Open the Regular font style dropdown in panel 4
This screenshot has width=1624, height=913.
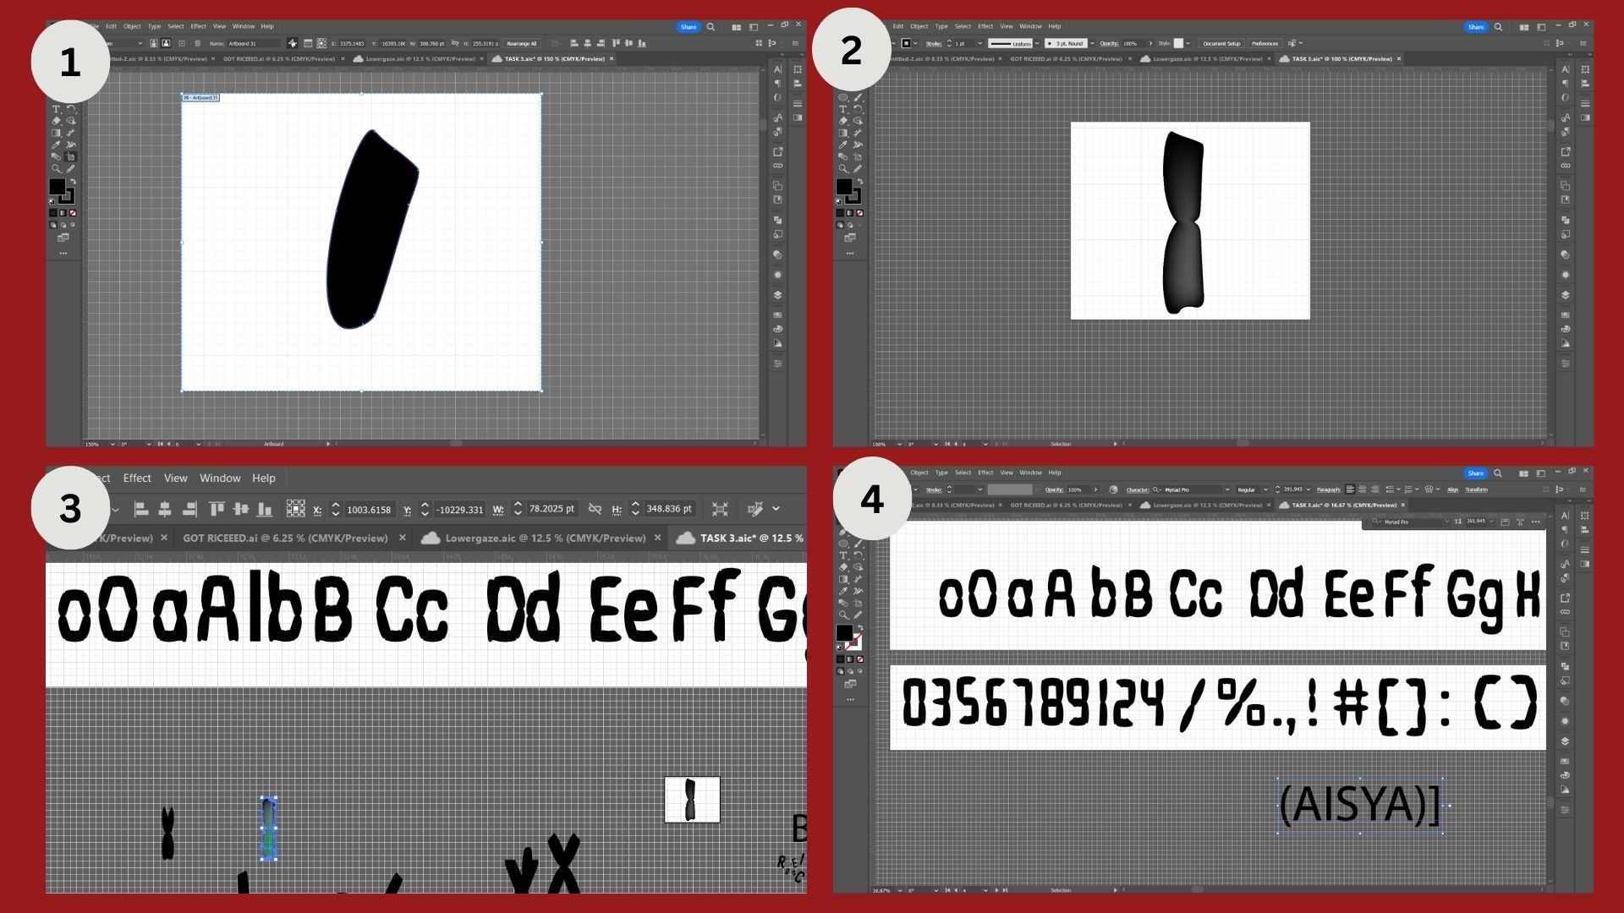(x=1266, y=489)
